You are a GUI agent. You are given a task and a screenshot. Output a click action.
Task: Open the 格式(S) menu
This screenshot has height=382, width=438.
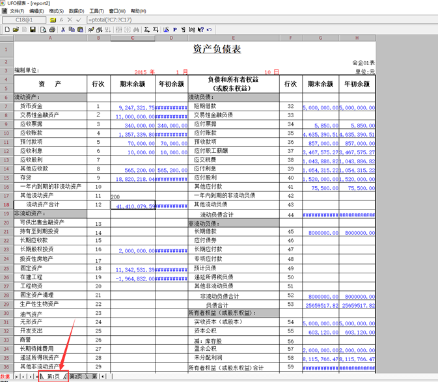coord(57,11)
